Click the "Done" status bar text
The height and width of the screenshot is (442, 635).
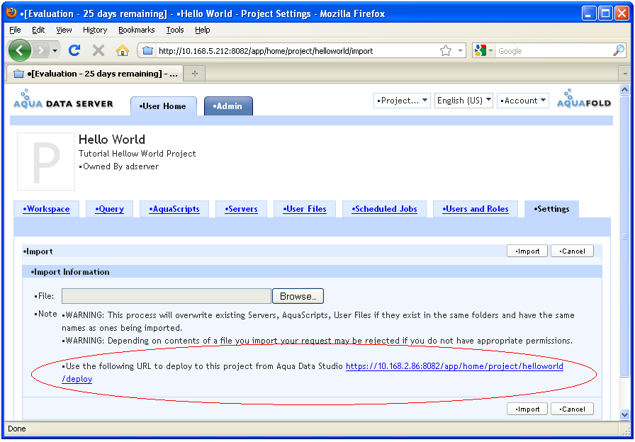coord(17,429)
